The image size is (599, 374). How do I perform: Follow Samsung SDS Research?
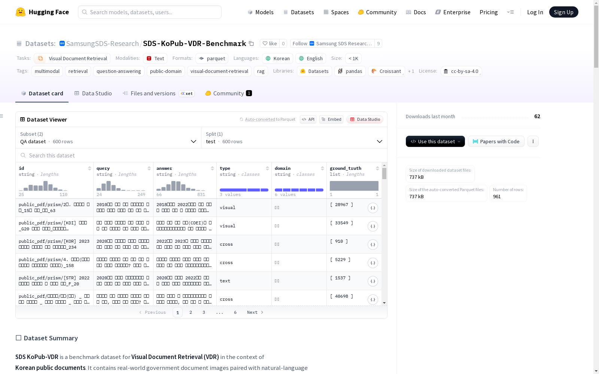[x=332, y=43]
